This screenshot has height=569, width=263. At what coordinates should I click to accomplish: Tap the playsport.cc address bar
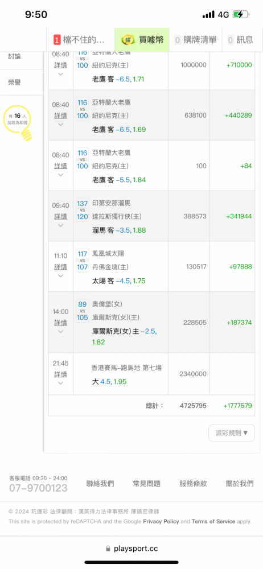click(131, 549)
